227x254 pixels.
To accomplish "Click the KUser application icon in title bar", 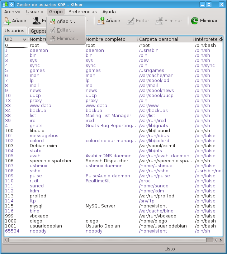I will pyautogui.click(x=5, y=4).
